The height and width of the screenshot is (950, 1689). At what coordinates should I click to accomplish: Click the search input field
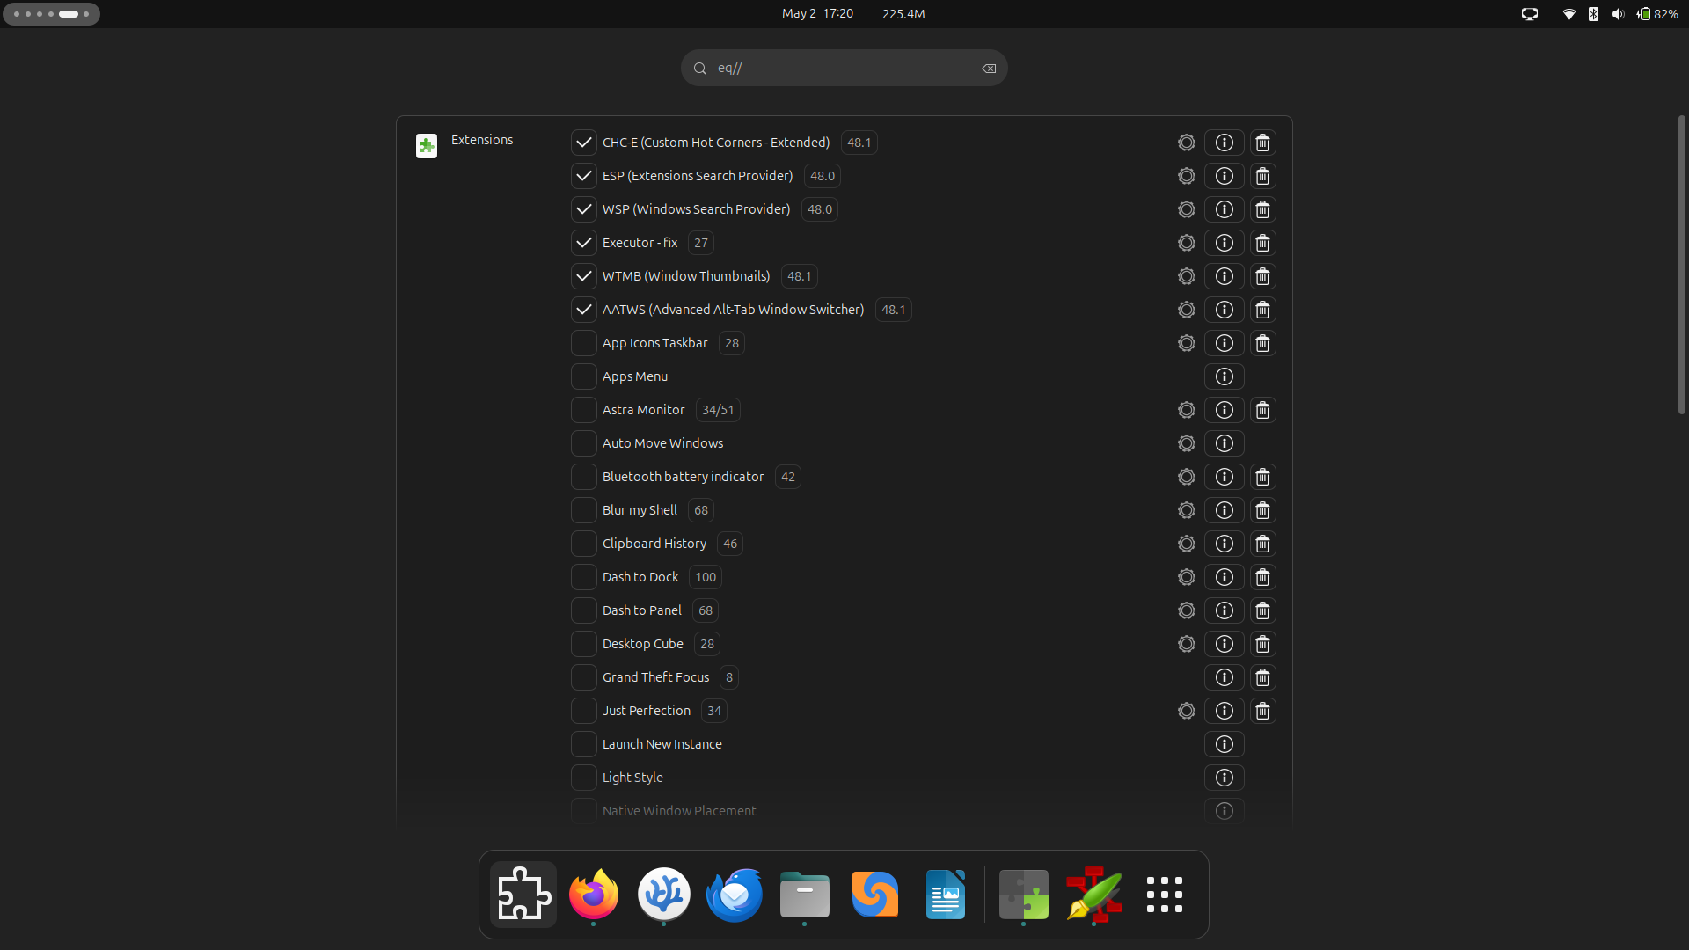pyautogui.click(x=844, y=68)
